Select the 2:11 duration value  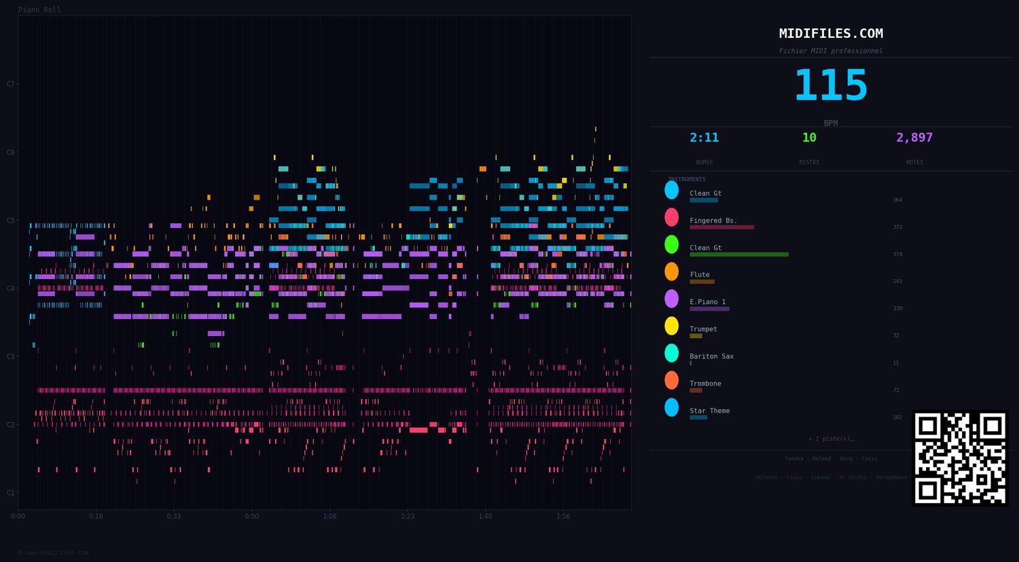(x=704, y=138)
